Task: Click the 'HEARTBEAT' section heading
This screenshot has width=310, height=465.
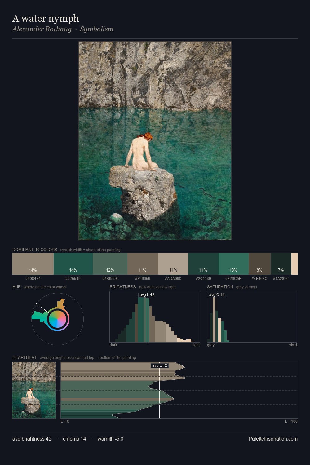Action: [24, 357]
